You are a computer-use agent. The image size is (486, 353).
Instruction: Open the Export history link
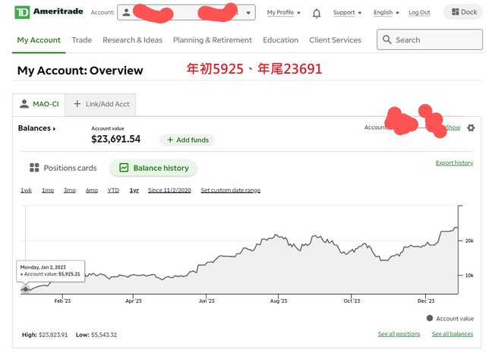coord(454,162)
